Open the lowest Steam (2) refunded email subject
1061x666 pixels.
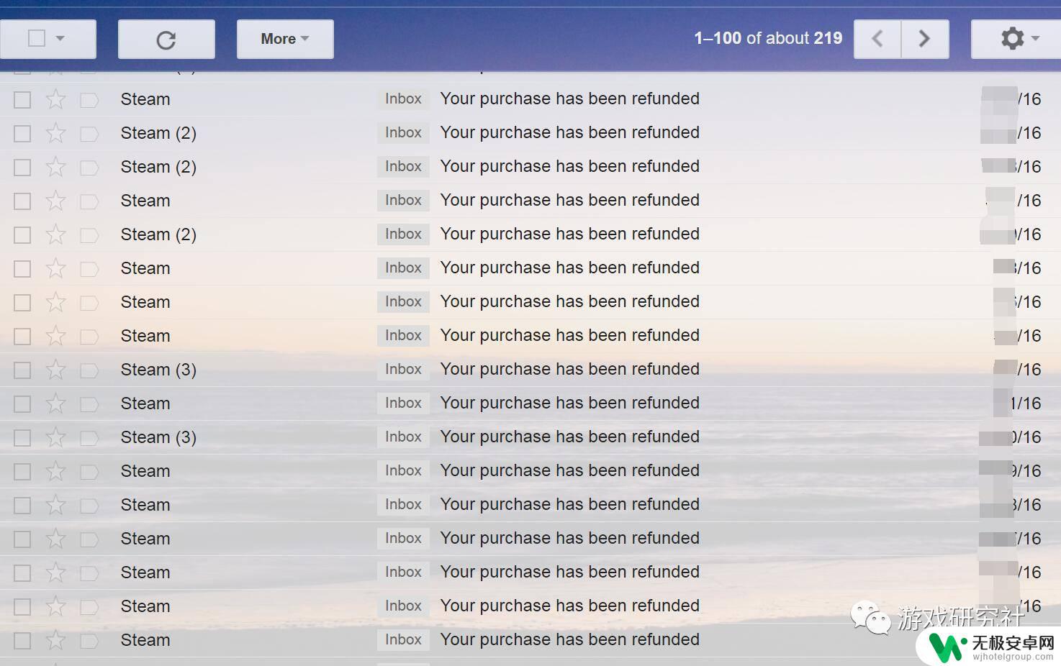coord(570,234)
